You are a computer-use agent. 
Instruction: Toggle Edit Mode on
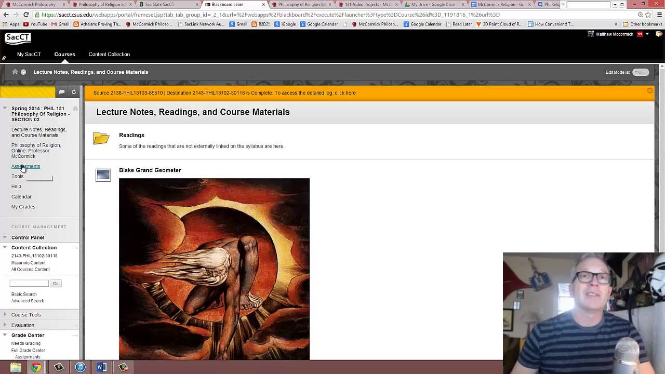coord(641,72)
